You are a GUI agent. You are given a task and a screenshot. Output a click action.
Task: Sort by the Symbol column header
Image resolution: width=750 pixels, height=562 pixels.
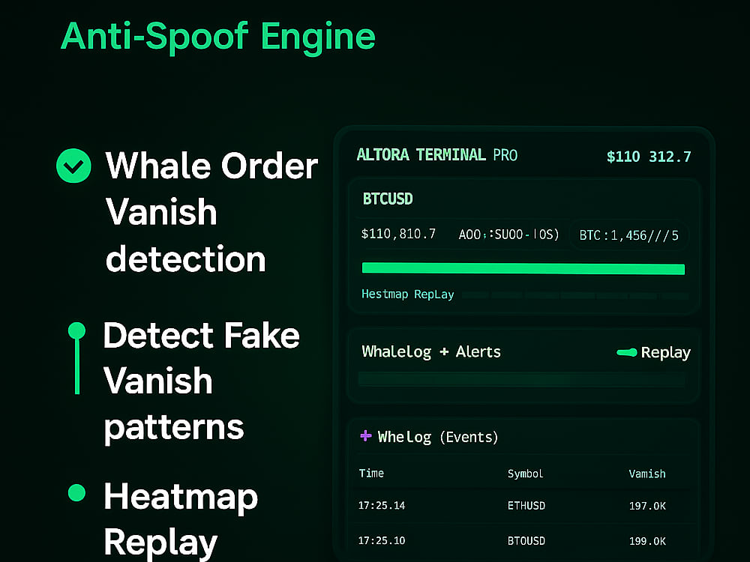(x=525, y=474)
